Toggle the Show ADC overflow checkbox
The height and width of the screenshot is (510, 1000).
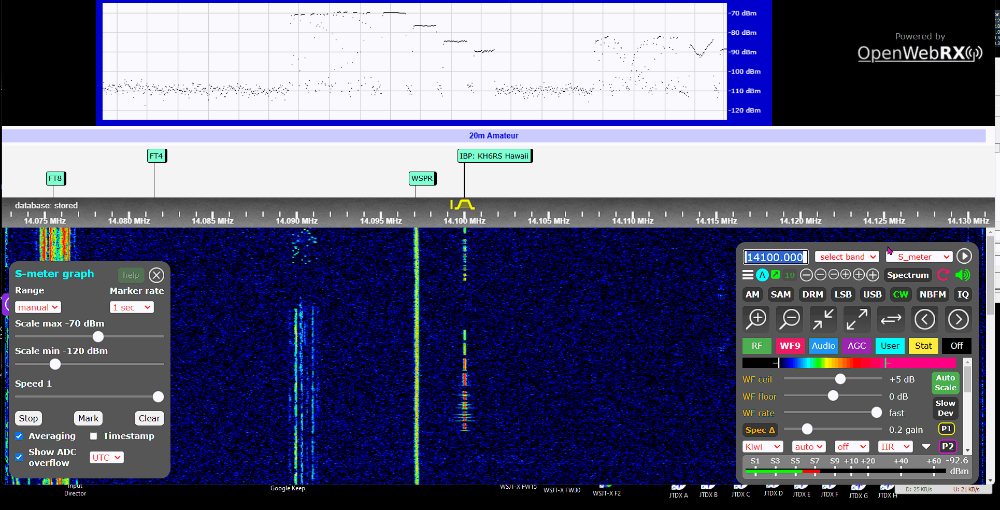(19, 457)
